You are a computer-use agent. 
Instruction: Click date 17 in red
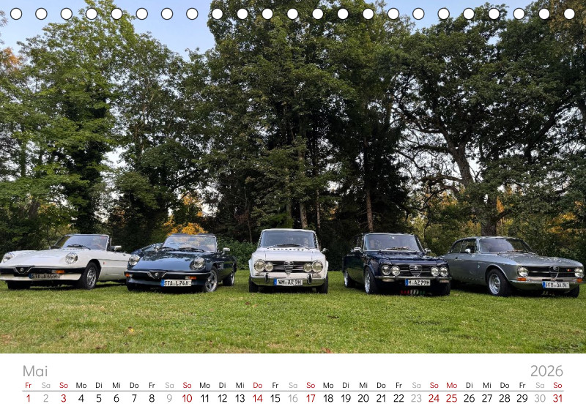point(311,399)
